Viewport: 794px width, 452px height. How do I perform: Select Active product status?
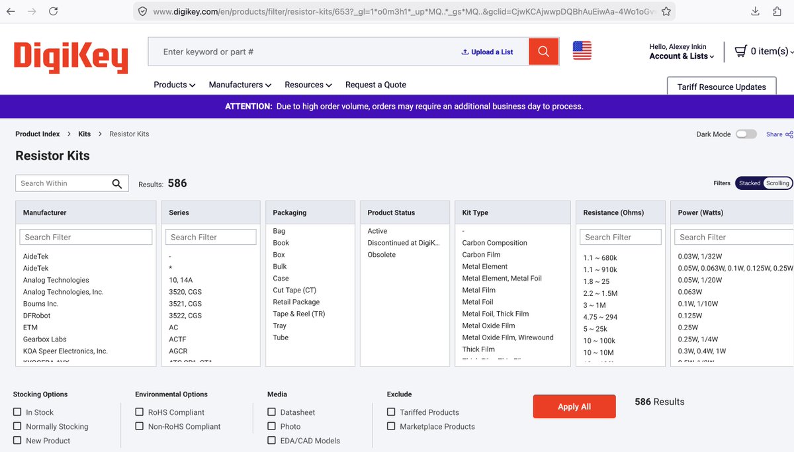click(377, 231)
